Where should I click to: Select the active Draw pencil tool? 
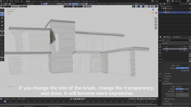(2, 15)
